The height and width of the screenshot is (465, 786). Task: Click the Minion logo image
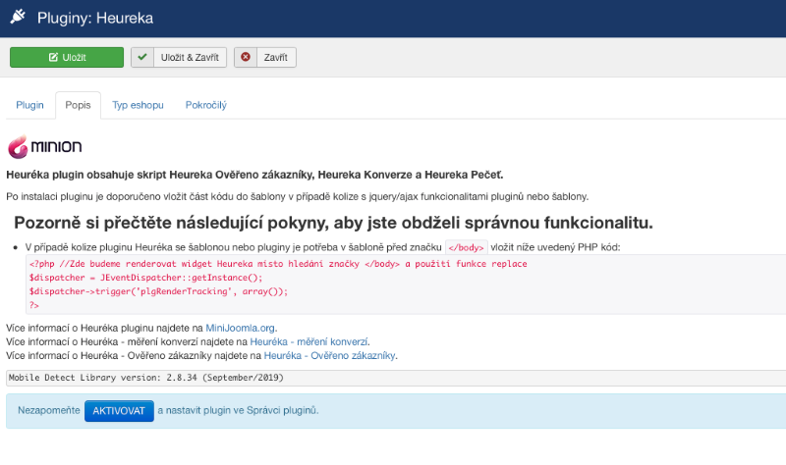(44, 146)
